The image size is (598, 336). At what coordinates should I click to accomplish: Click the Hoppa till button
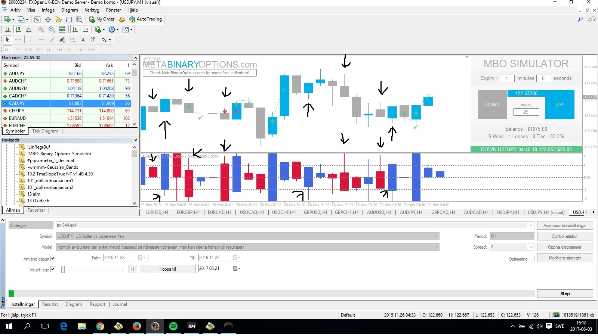click(x=168, y=269)
